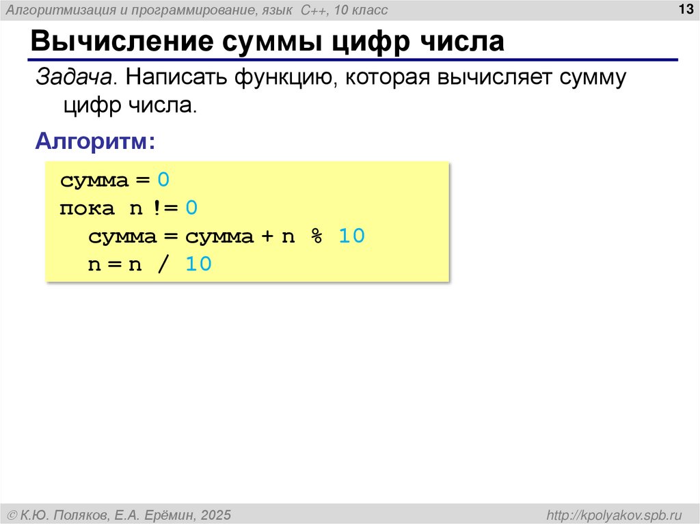Select the blue number '0' after 'сумма ='
Viewport: 700px width, 524px height.
(163, 180)
